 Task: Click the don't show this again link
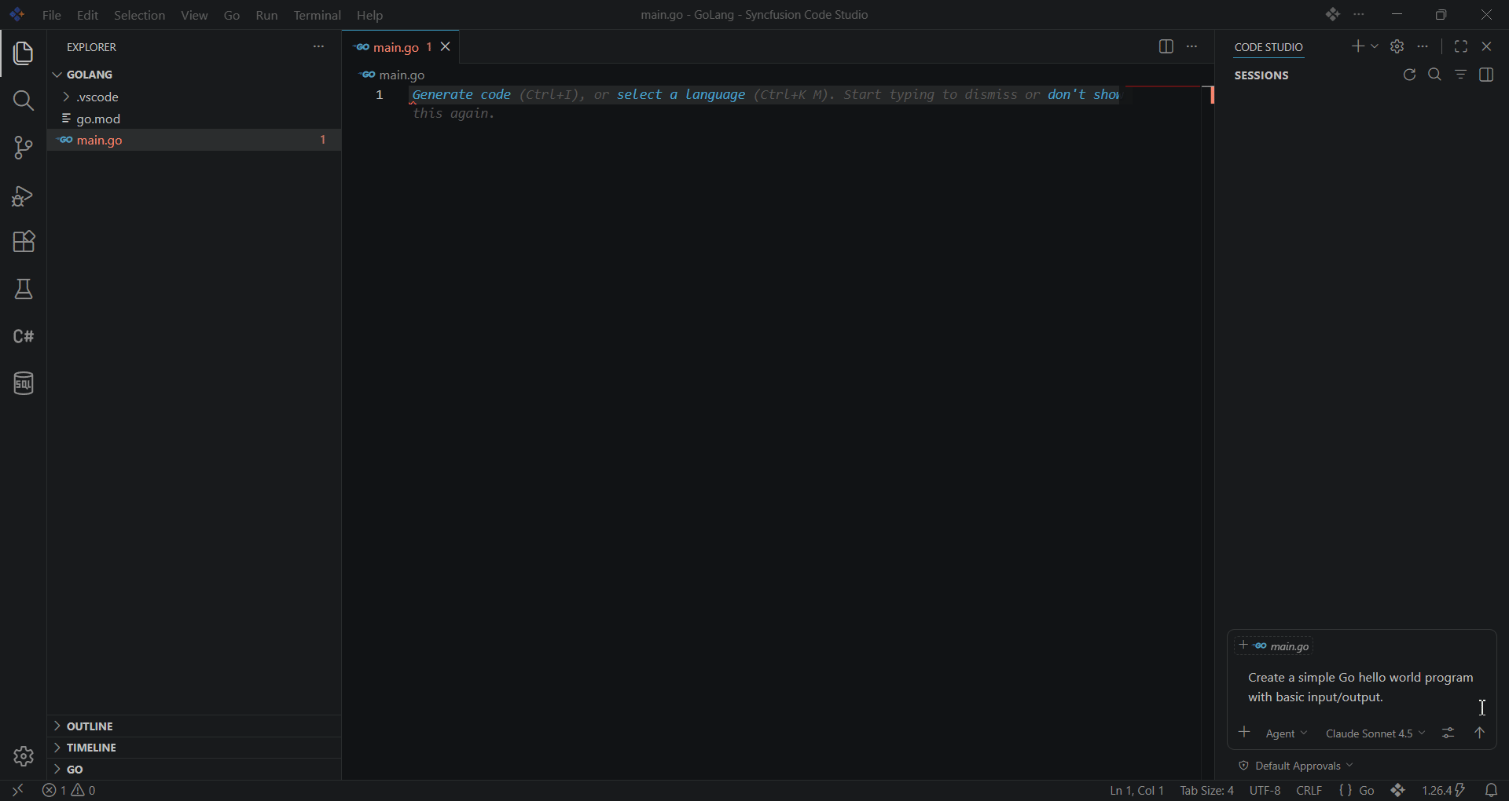(1084, 95)
